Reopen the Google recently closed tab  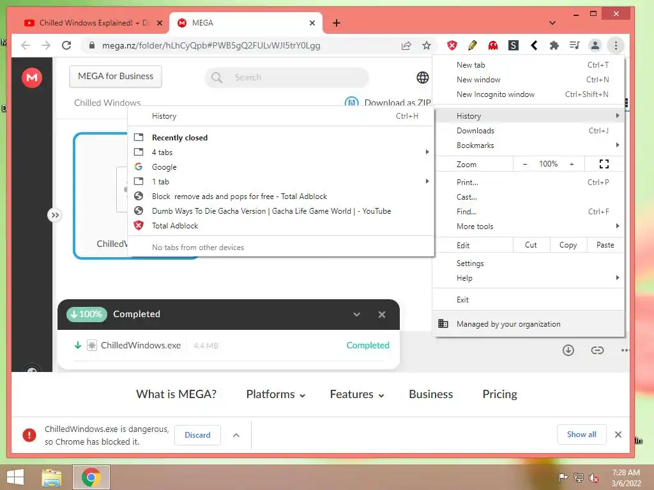[281, 167]
